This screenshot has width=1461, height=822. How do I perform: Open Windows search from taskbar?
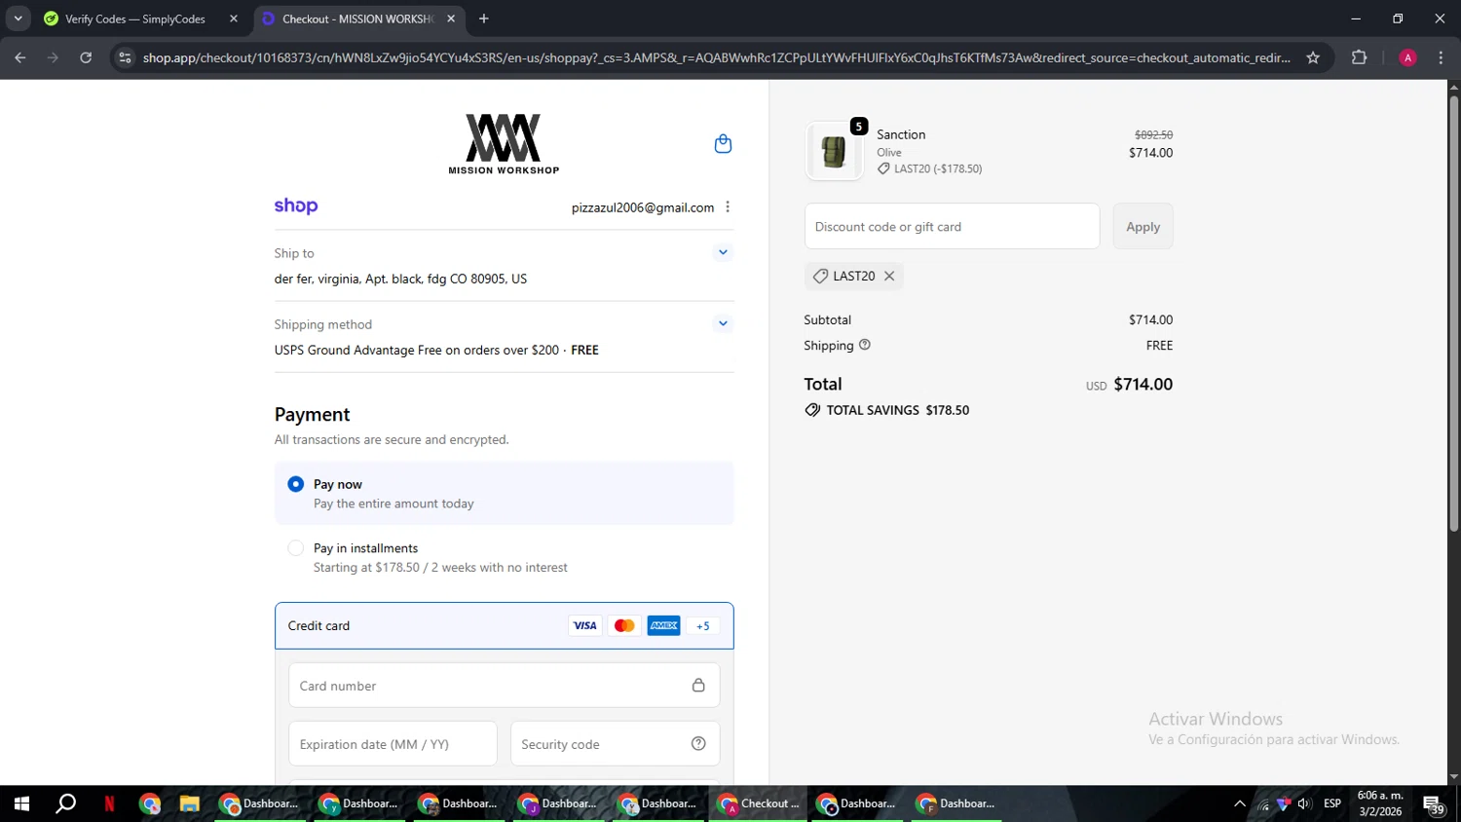click(65, 803)
